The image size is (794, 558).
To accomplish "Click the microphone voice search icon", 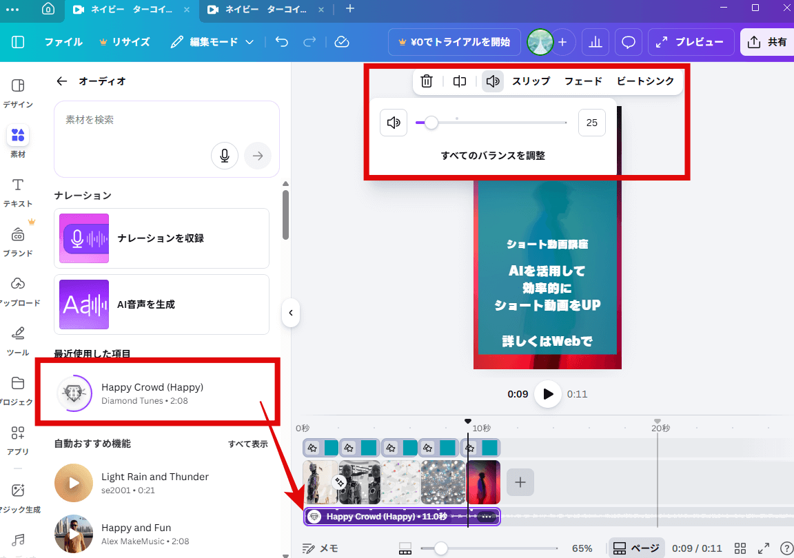I will tap(225, 156).
